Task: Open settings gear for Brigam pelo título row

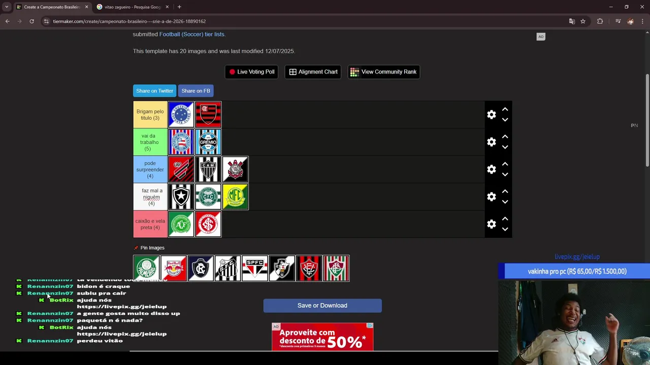Action: 492,115
